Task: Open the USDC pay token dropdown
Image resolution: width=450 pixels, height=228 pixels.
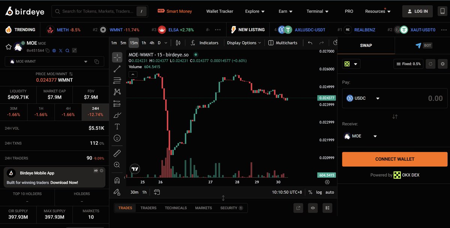Action: pyautogui.click(x=363, y=98)
